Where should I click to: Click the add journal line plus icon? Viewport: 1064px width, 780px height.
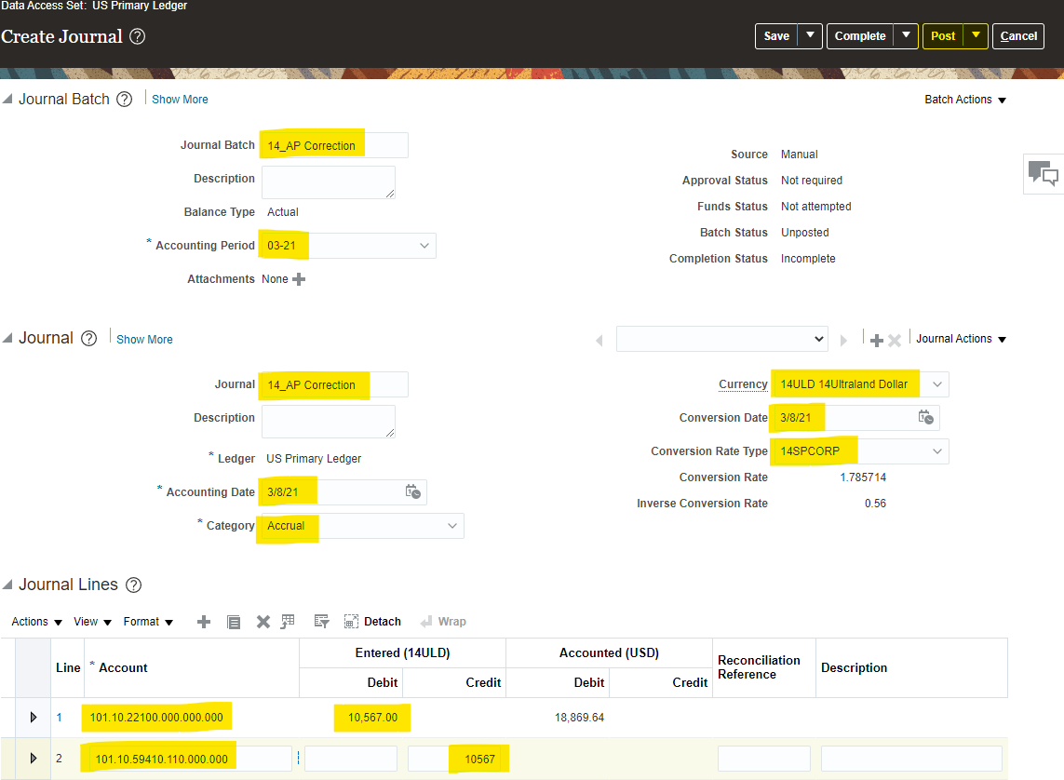tap(204, 622)
